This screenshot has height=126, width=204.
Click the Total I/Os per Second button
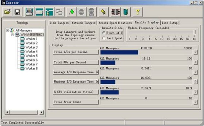tap(76, 52)
